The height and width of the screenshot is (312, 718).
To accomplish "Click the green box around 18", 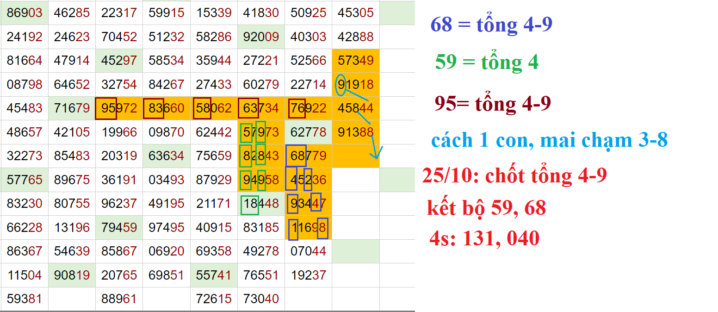I will pyautogui.click(x=250, y=205).
